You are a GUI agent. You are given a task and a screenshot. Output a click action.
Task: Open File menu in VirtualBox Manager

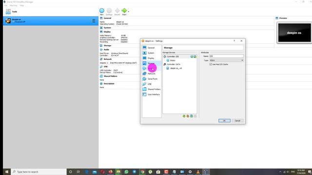[x=5, y=5]
